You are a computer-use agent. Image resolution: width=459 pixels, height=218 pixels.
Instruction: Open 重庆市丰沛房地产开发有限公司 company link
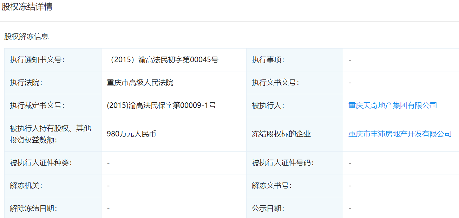pyautogui.click(x=400, y=134)
